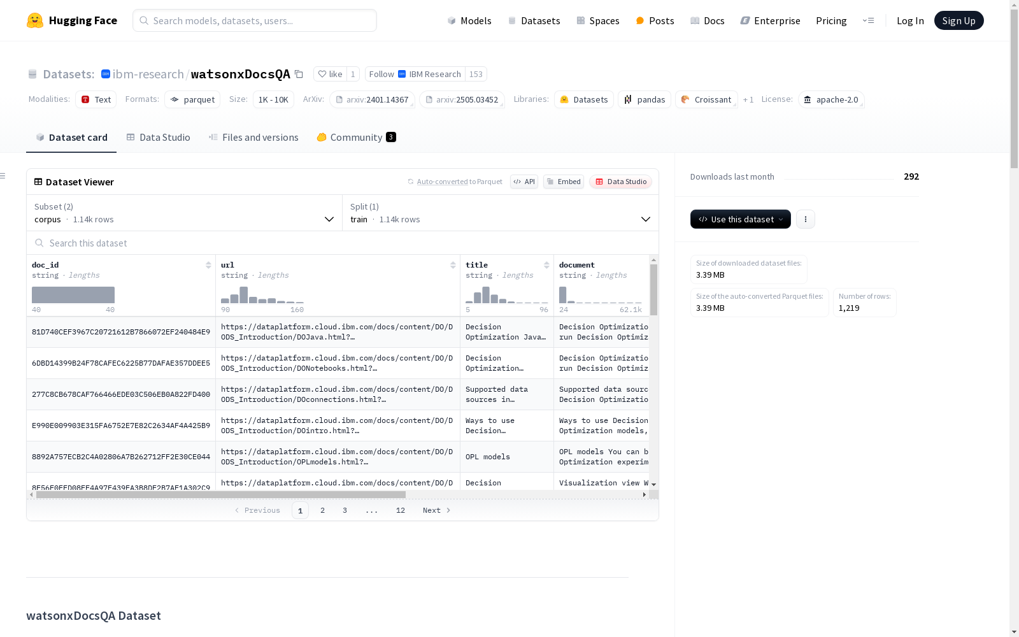
Task: Click the left sidebar collapse menu icon
Action: click(3, 176)
